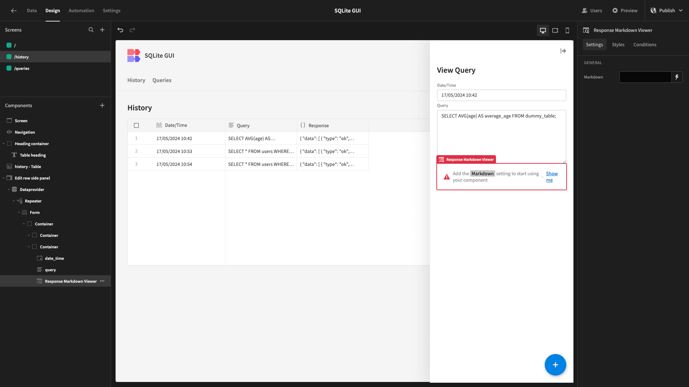Search screens with the magnifier icon

pyautogui.click(x=91, y=30)
